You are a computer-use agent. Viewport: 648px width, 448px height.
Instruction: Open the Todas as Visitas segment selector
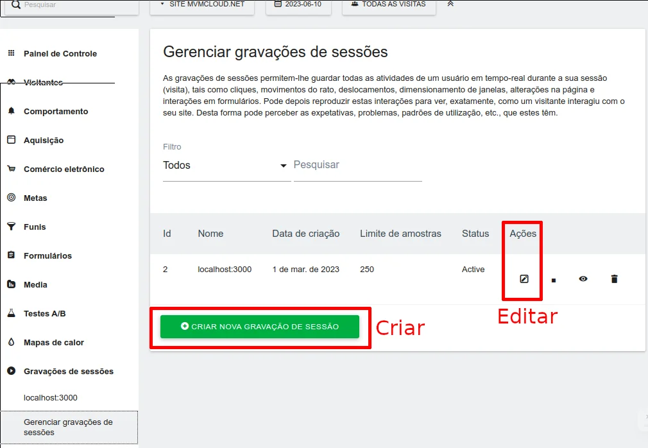click(389, 4)
